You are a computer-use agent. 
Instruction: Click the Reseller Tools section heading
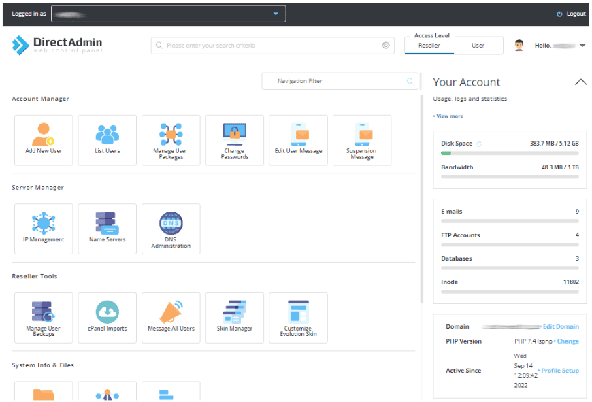click(35, 276)
